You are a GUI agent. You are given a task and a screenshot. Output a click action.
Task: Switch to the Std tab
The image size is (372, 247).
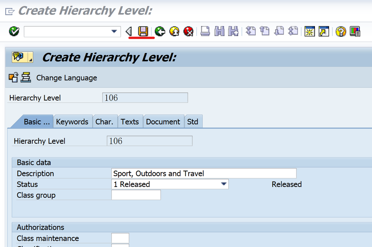point(193,122)
